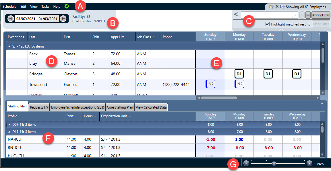Click the zoom in plus button
The height and width of the screenshot is (171, 331).
point(309,164)
